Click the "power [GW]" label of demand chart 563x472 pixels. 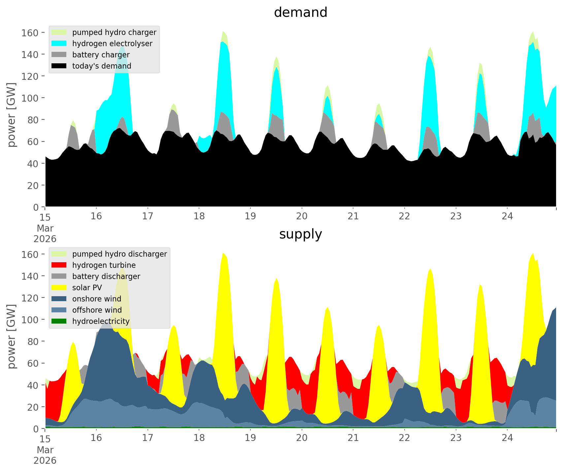coord(11,115)
